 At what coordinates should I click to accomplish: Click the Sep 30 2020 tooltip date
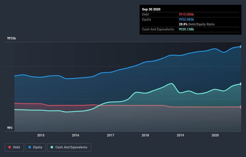(x=151, y=9)
